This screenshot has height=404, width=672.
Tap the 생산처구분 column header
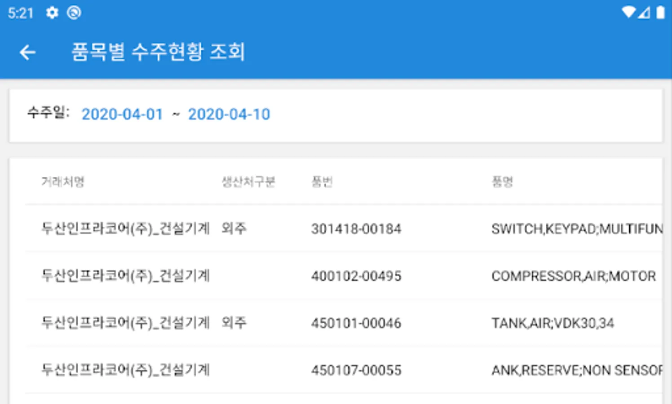pyautogui.click(x=248, y=182)
